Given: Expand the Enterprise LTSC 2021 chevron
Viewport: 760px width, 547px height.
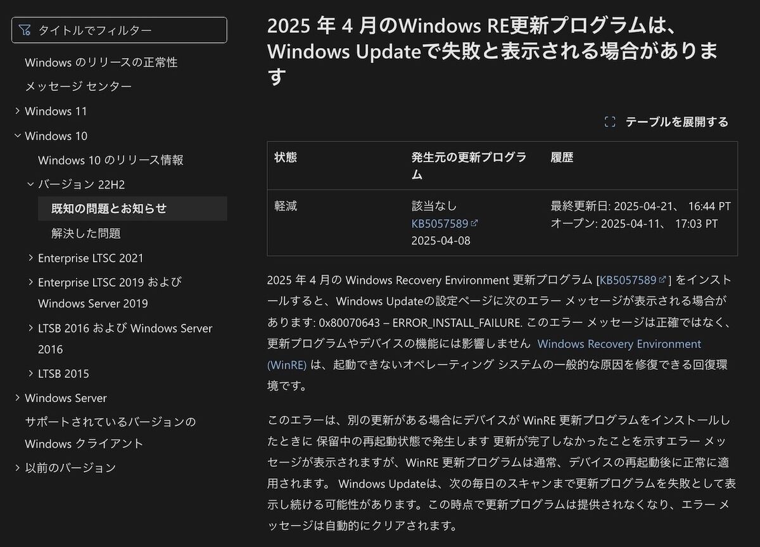Looking at the screenshot, I should coord(30,258).
